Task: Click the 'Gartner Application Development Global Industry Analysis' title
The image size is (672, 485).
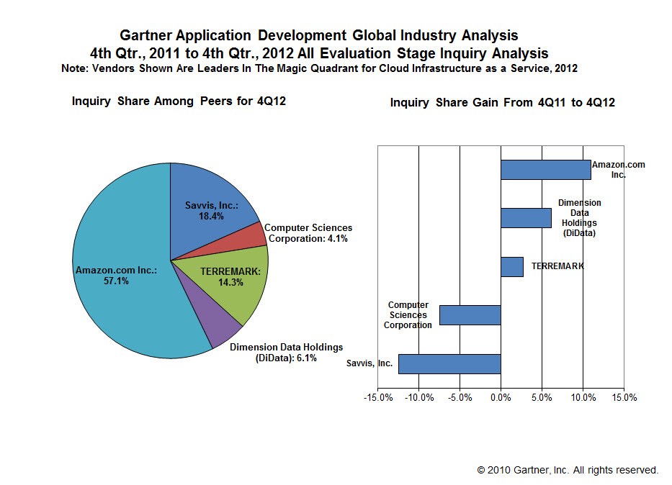Action: [319, 35]
